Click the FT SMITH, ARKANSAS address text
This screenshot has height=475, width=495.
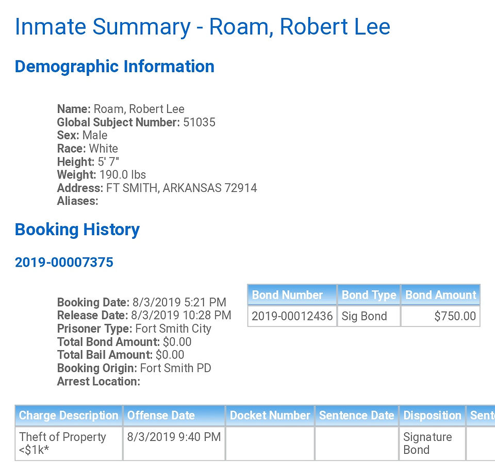click(181, 188)
